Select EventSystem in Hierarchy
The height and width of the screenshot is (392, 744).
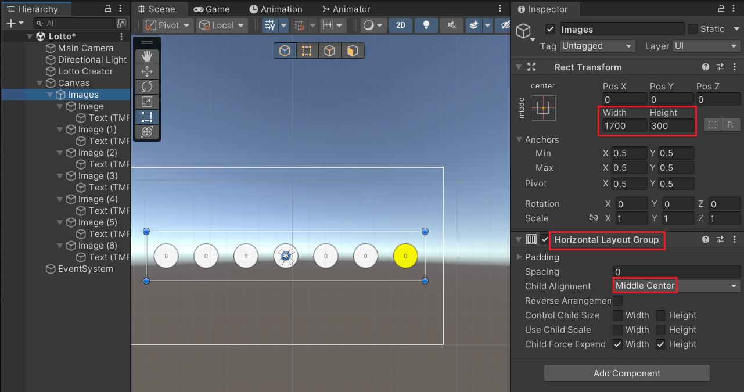click(85, 269)
